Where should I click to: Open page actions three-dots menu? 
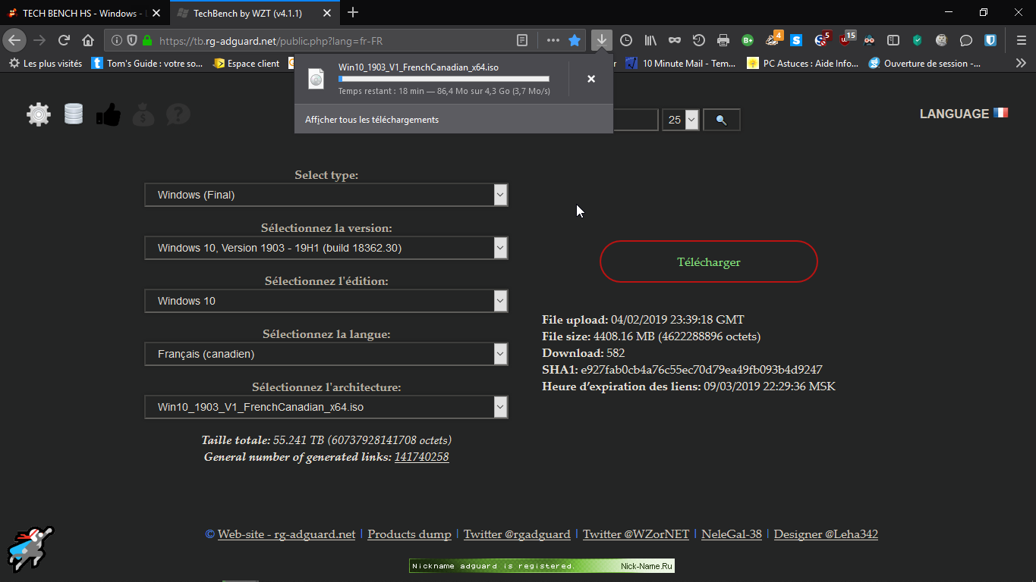pos(553,40)
